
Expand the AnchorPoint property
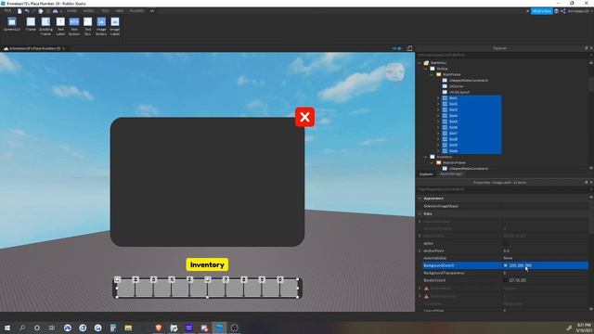420,250
